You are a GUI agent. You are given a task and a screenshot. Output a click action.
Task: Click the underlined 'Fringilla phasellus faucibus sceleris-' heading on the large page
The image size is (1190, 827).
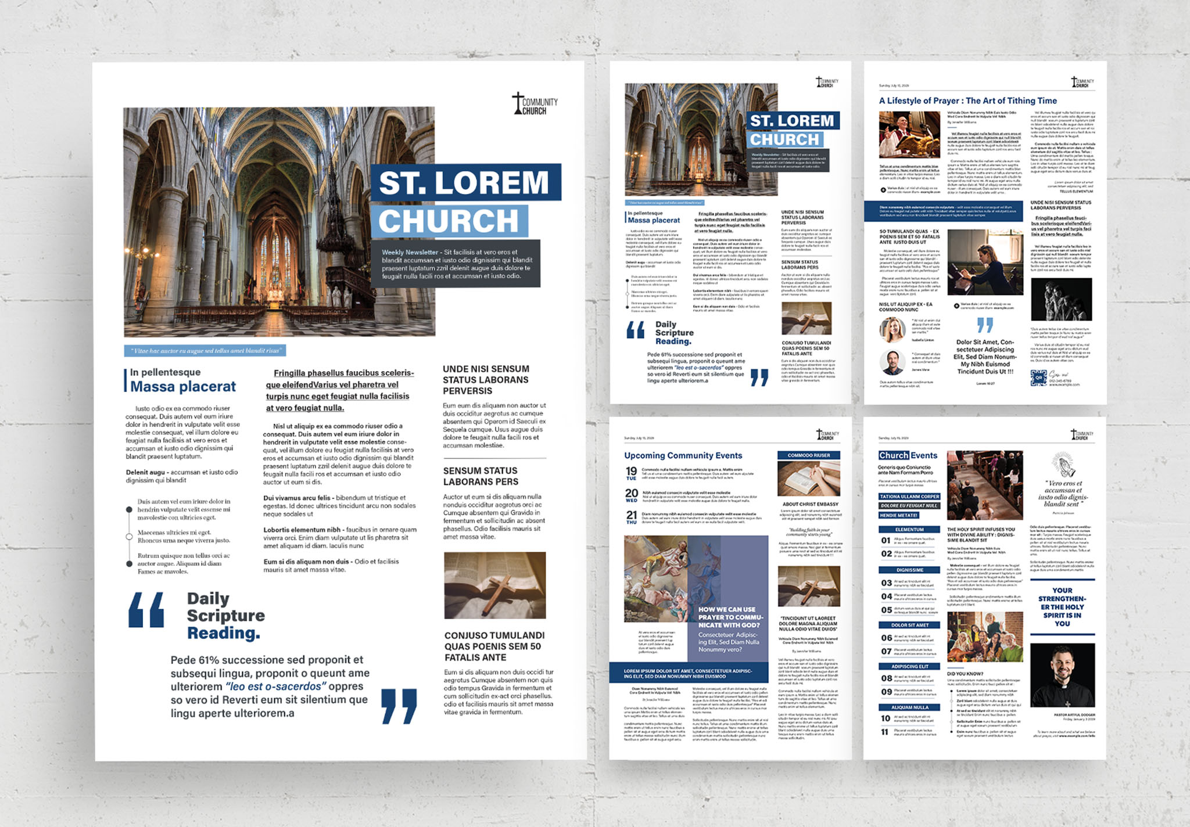click(x=340, y=390)
